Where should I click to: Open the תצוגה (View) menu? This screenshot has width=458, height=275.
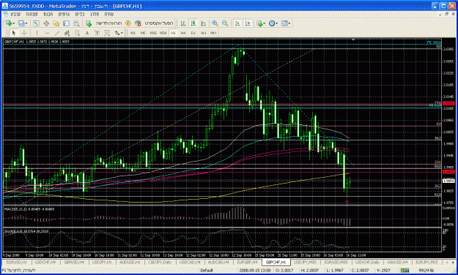[32, 14]
